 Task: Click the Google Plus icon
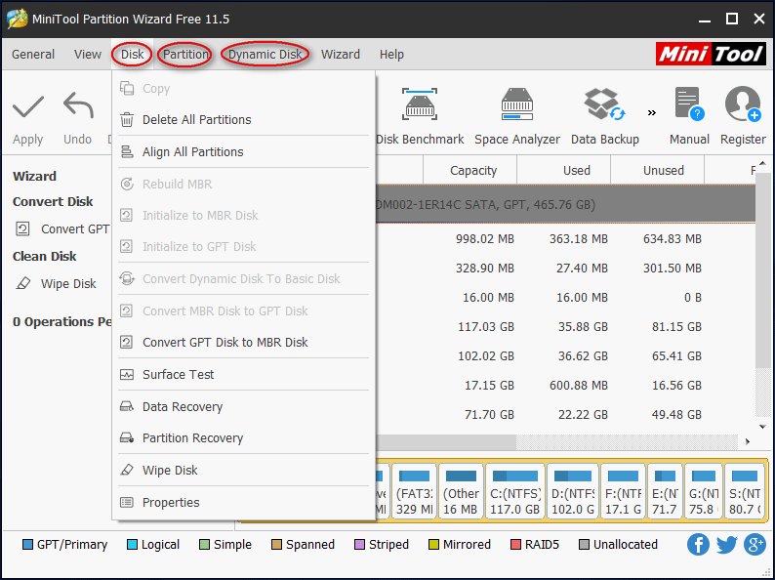755,545
